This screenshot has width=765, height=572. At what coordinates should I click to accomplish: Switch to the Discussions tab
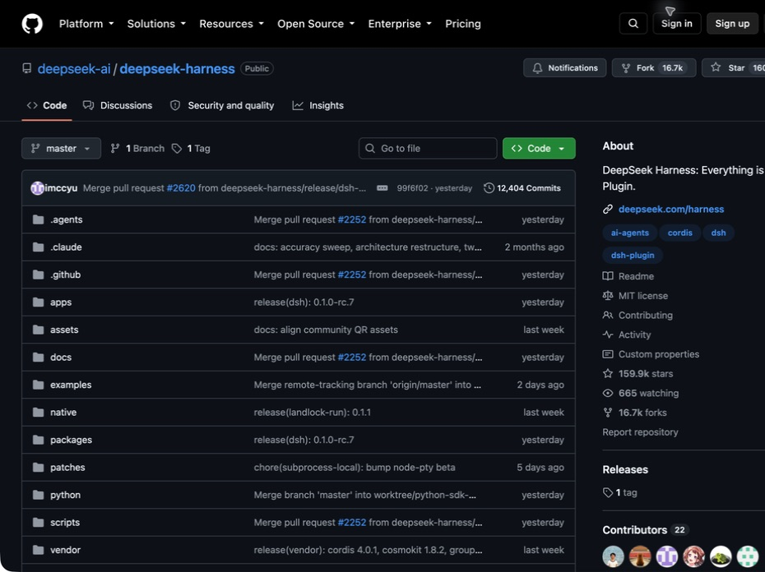pyautogui.click(x=118, y=105)
